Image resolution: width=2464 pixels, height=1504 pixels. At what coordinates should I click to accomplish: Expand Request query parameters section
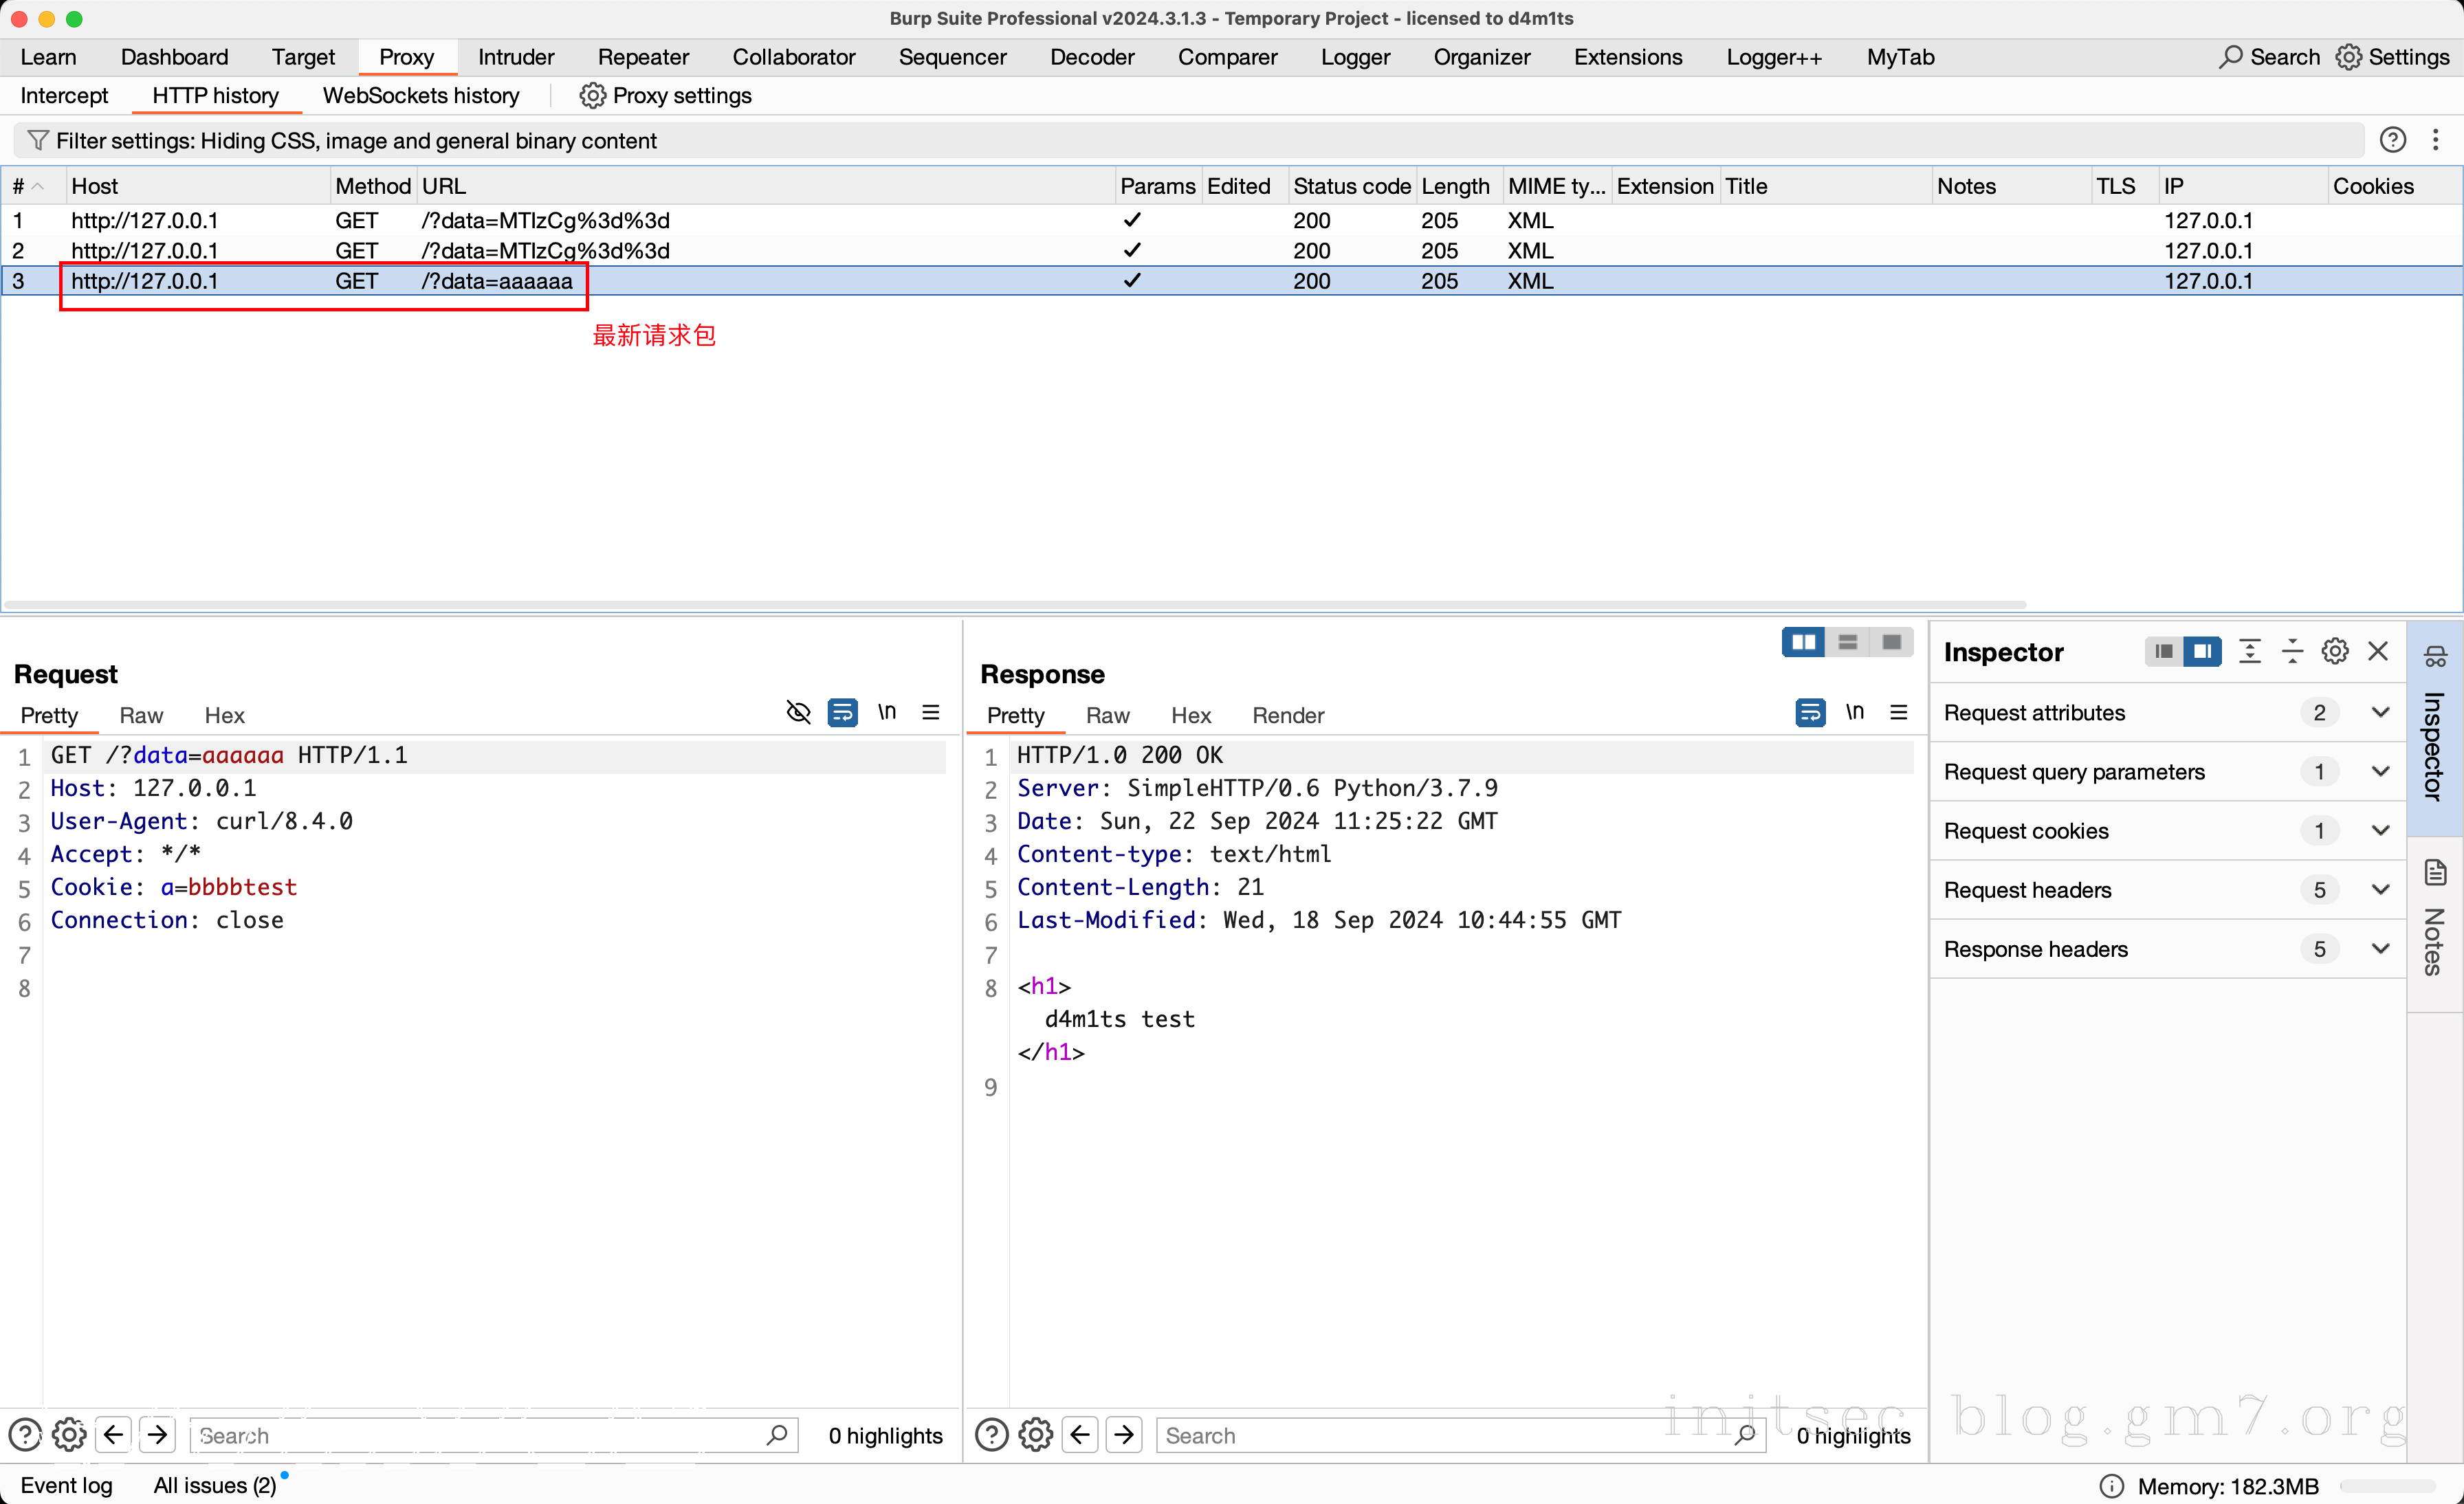click(x=2380, y=771)
